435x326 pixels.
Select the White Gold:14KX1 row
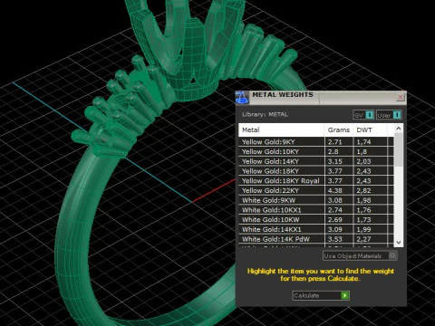pos(316,229)
